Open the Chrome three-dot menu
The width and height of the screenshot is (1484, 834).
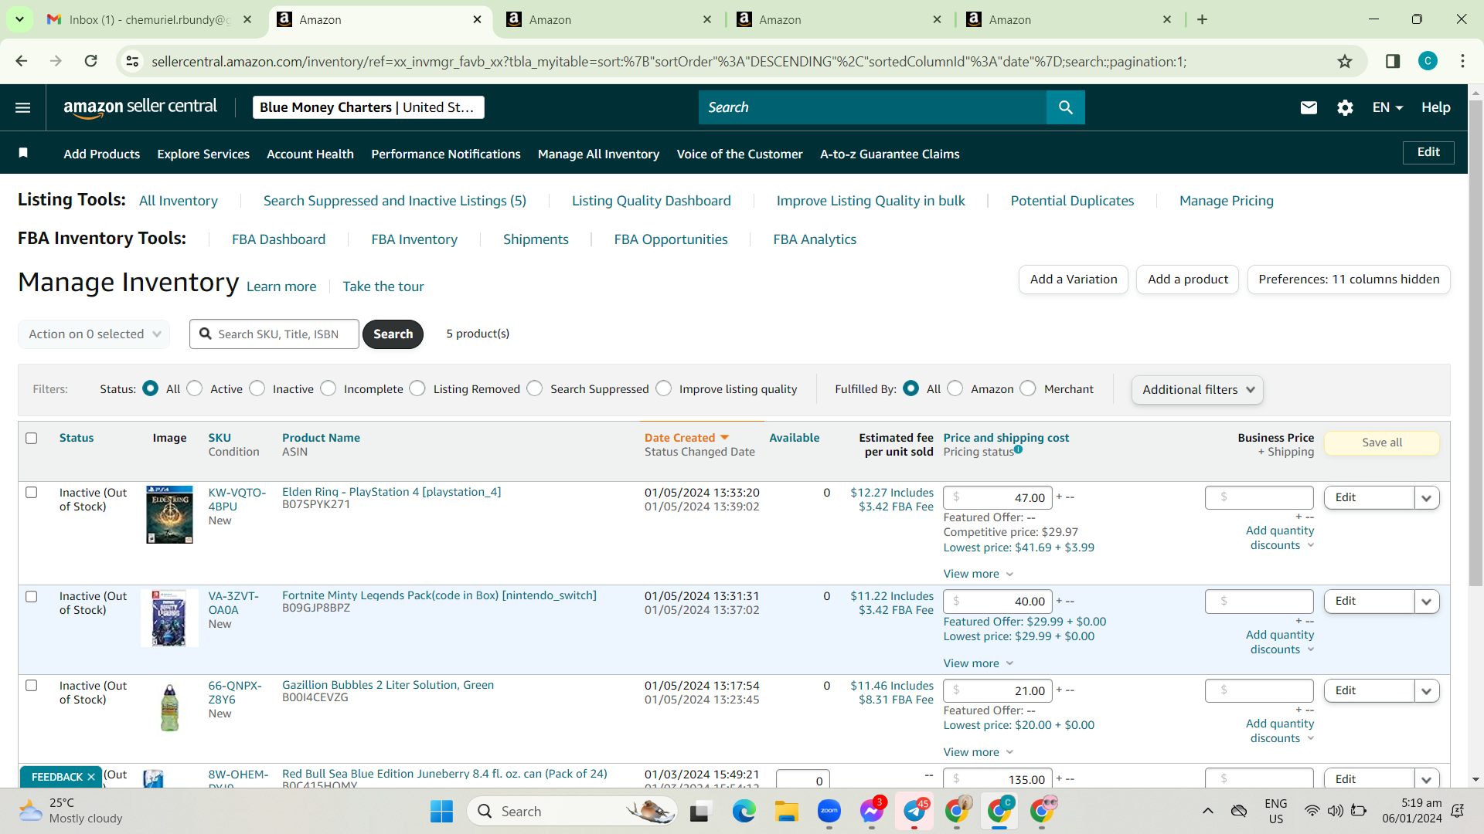[x=1462, y=61]
